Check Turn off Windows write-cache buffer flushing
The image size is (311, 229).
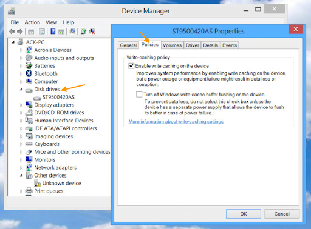tap(139, 95)
